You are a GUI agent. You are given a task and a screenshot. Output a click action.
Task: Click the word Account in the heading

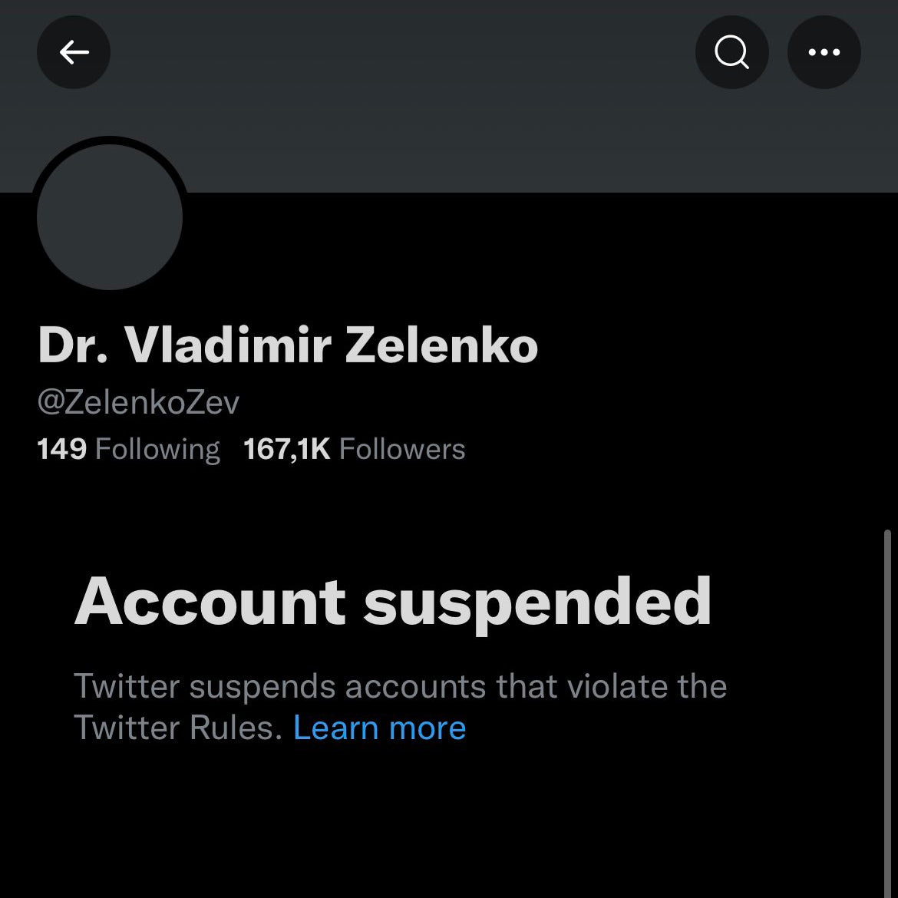point(210,602)
